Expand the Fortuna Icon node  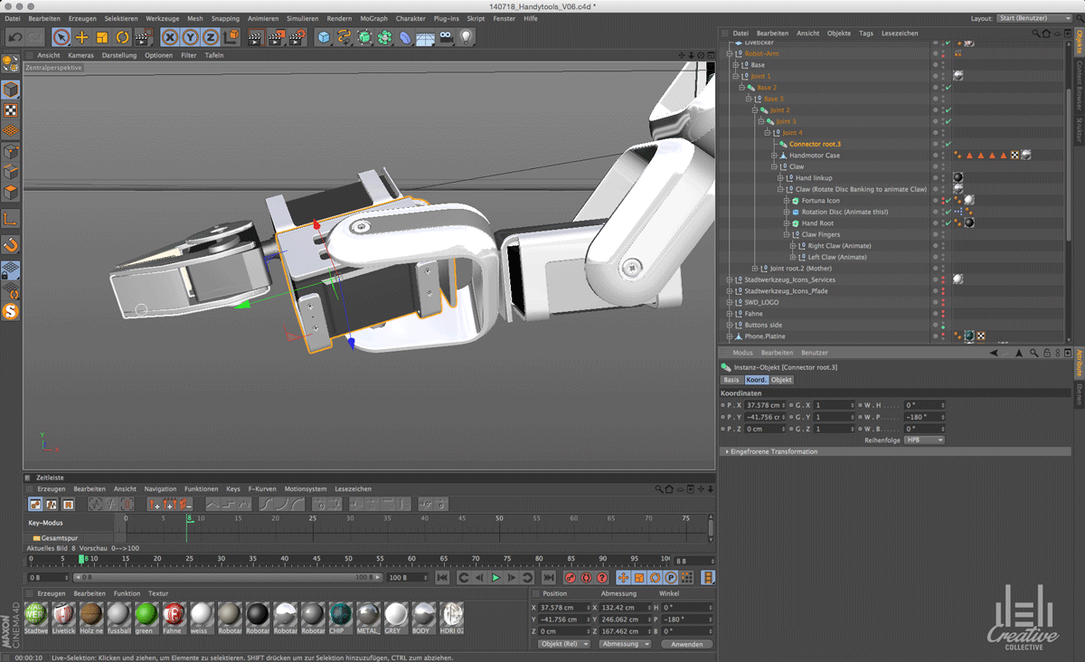click(x=787, y=201)
